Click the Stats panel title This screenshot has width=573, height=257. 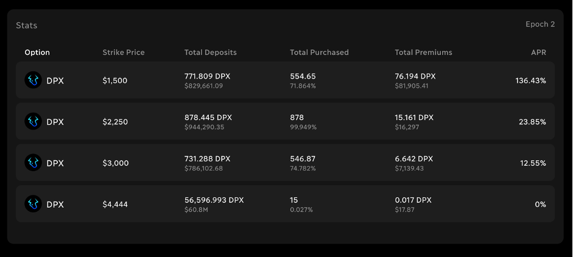27,26
